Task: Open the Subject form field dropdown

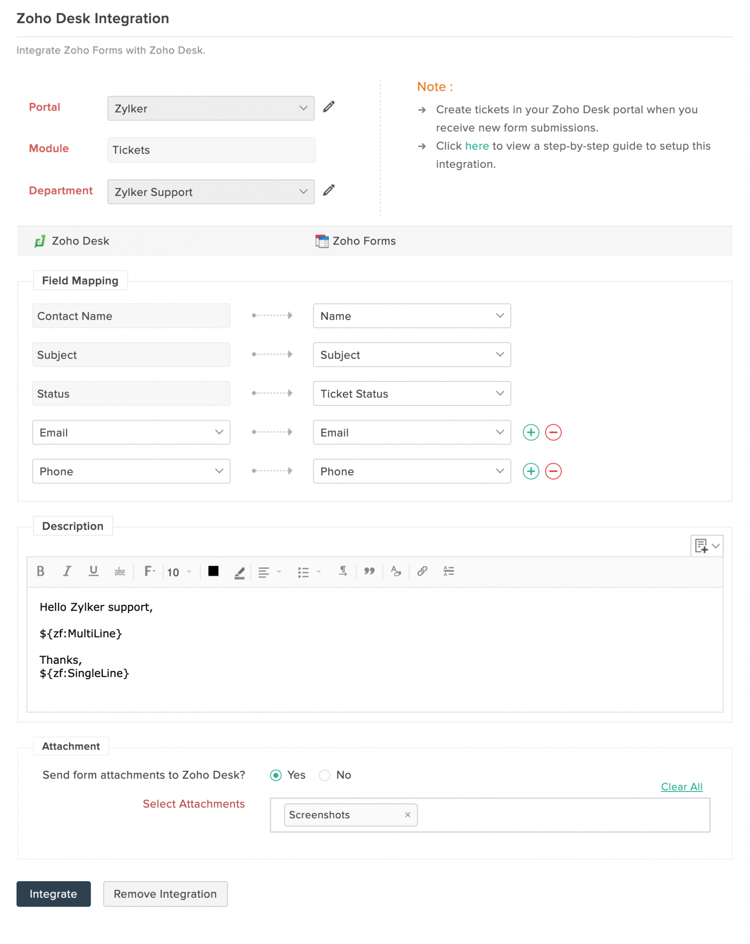Action: tap(412, 354)
